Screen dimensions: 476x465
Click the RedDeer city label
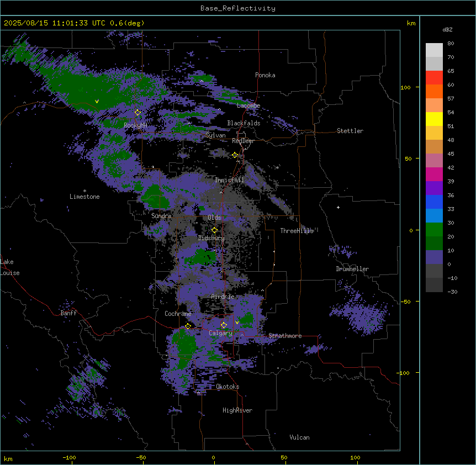click(243, 141)
